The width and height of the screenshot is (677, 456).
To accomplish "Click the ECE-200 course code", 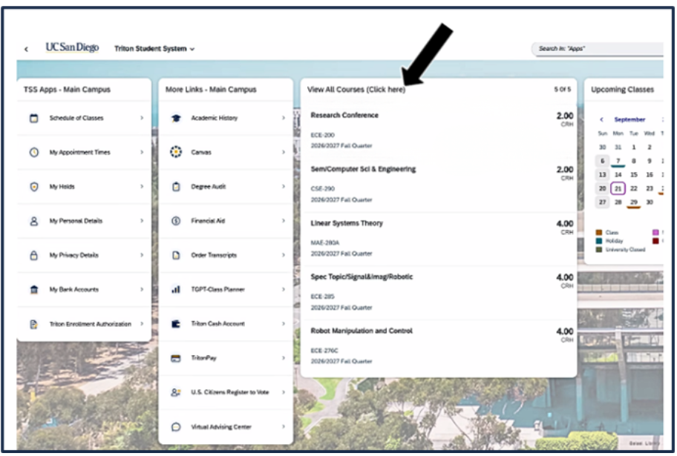I will 322,135.
